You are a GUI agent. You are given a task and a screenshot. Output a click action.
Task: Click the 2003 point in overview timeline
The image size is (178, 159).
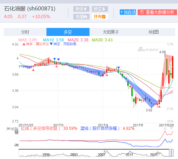pyautogui.click(x=74, y=155)
